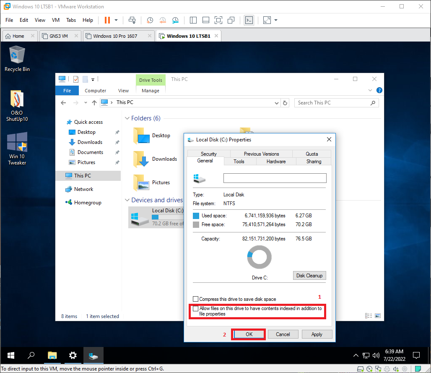Switch to Unity mode icon
Viewport: 431px width, 373px height.
pyautogui.click(x=231, y=20)
